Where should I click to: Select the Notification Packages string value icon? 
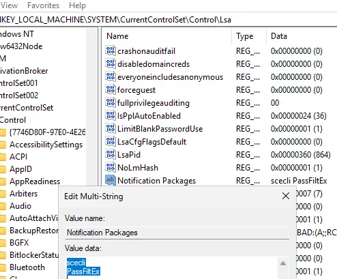coord(111,181)
